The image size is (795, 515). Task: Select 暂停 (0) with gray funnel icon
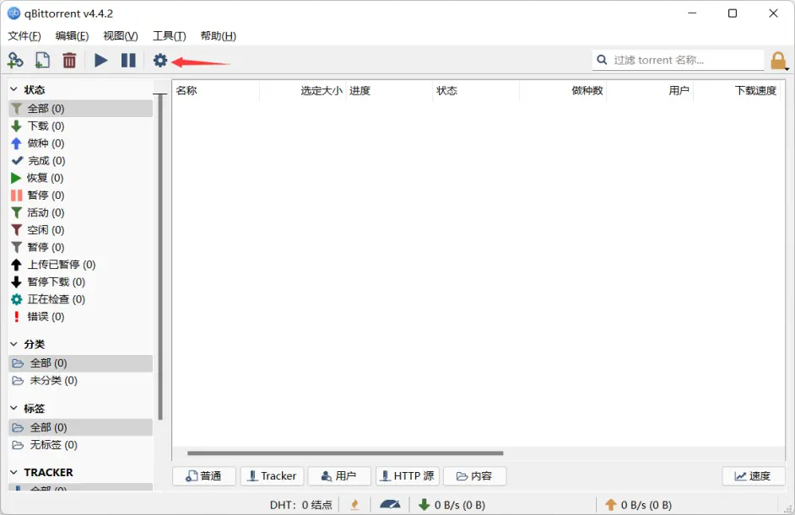point(81,247)
